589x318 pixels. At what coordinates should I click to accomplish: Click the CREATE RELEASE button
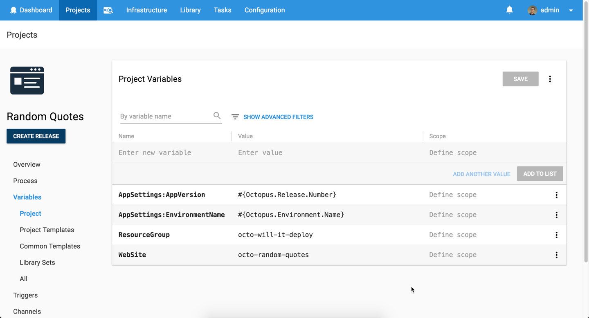[x=36, y=136]
